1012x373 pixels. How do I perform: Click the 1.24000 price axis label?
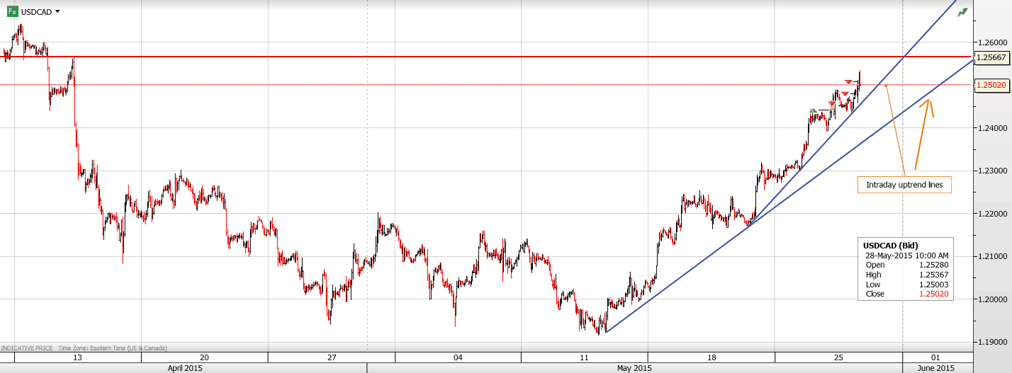(992, 128)
